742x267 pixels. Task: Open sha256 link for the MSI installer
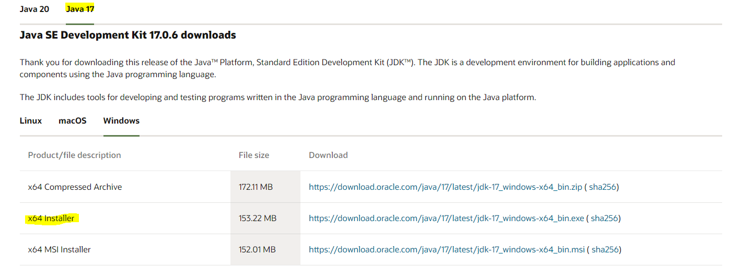pos(605,249)
